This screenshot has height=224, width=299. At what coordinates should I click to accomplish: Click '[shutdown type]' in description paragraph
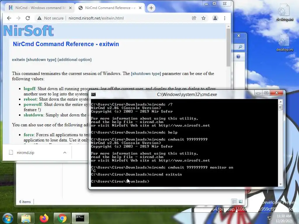click(146, 73)
